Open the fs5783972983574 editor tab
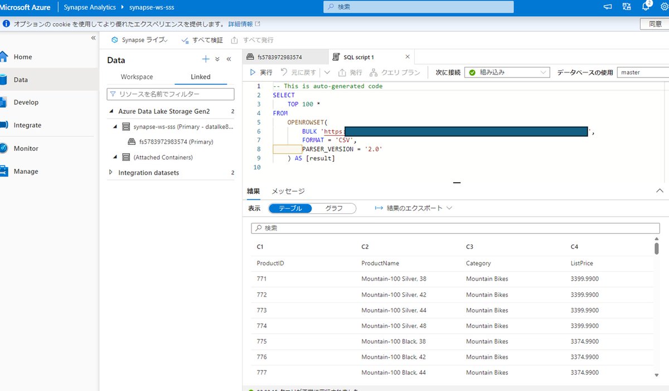This screenshot has height=391, width=669. click(284, 57)
